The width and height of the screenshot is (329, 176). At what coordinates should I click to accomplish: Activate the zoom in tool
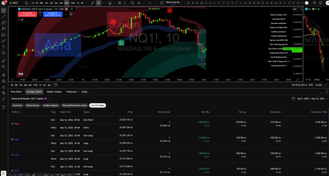pos(4,66)
